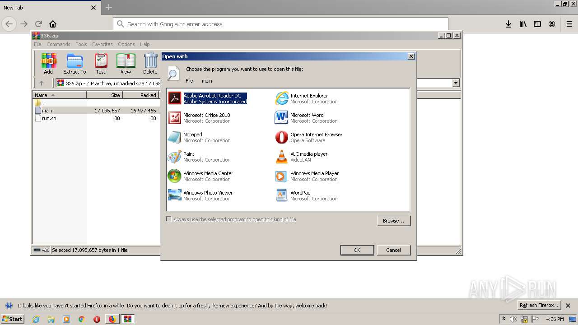Click the Firefox address search field
This screenshot has height=325, width=578.
coord(280,24)
